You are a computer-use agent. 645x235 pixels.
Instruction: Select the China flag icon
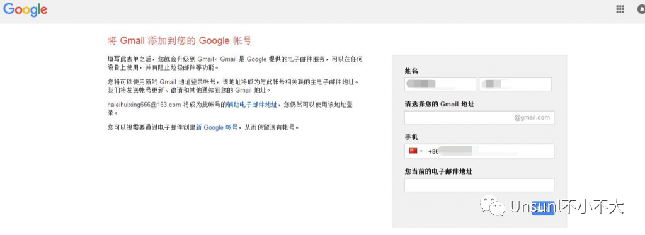(x=413, y=151)
